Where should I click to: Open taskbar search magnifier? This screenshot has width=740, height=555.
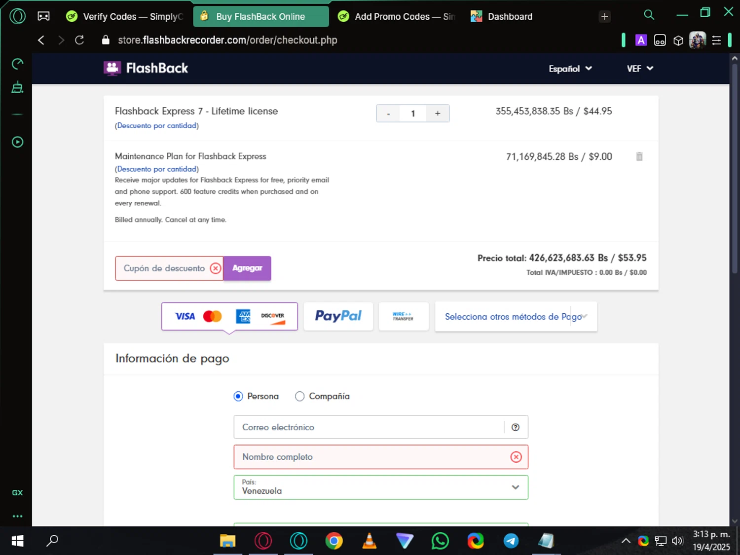pyautogui.click(x=52, y=541)
